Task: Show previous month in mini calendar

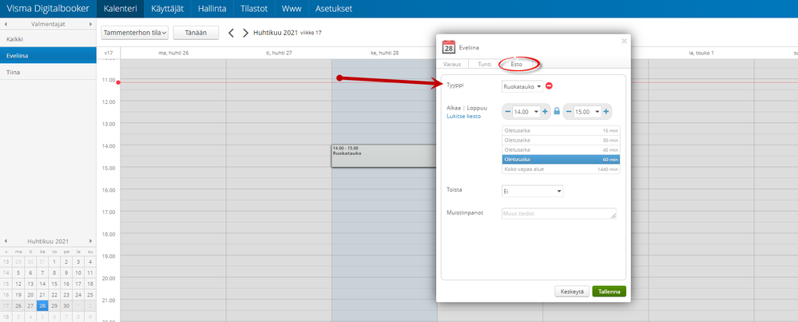Action: (x=6, y=241)
